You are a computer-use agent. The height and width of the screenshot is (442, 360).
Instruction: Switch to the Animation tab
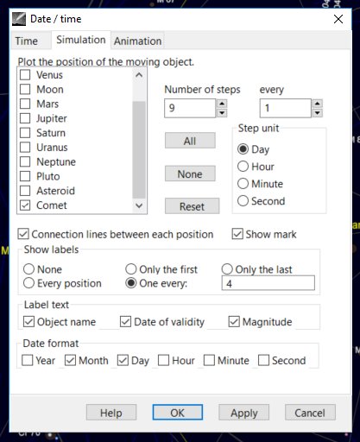(137, 41)
